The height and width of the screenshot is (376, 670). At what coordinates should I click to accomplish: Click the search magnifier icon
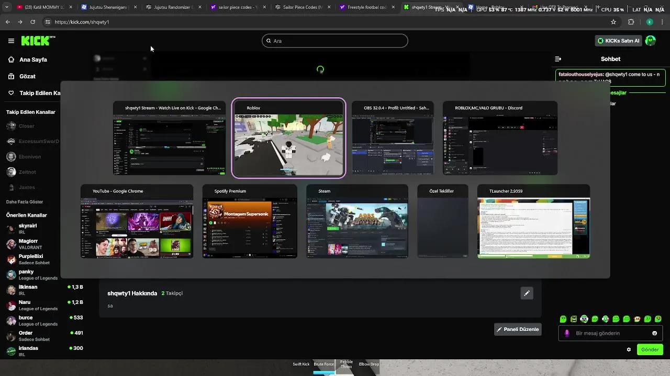pyautogui.click(x=269, y=41)
